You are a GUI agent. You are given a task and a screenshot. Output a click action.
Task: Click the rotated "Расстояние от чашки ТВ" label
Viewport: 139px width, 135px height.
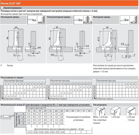coord(18,120)
